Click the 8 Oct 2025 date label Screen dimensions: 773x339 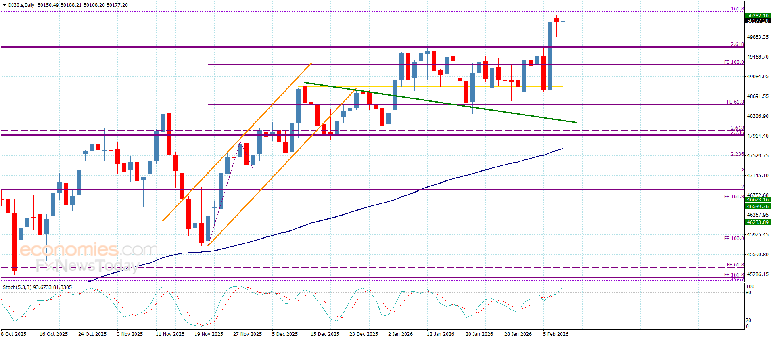point(14,334)
